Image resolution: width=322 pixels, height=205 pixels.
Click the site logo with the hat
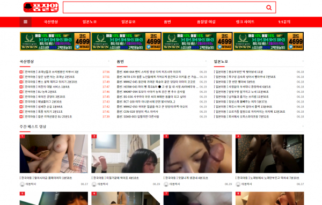41,8
